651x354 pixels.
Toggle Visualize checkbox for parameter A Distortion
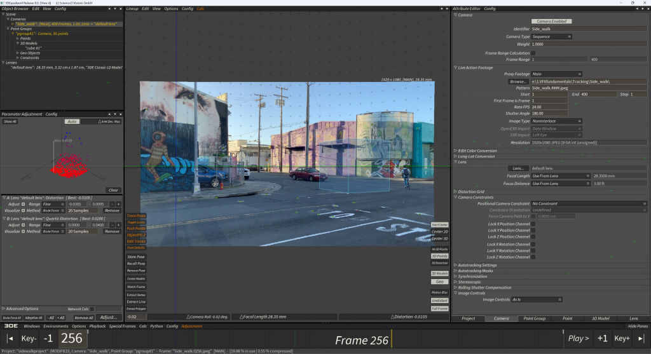(x=24, y=210)
